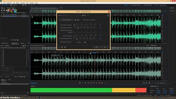
Task: Toggle power for effects rack slot 10
Action: 3,66
